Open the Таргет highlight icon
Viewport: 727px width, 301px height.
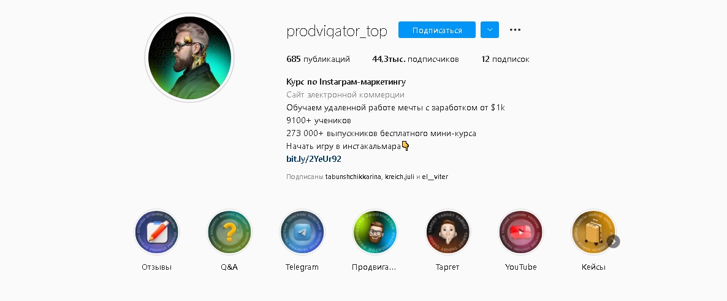(x=448, y=232)
